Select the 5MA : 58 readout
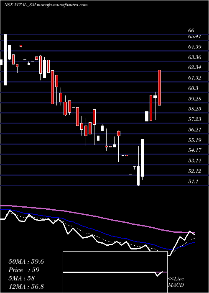This screenshot has height=293, width=209. (21, 278)
